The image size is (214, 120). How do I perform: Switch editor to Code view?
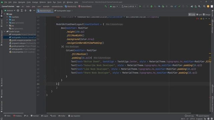tap(192, 15)
